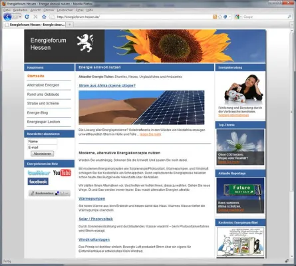296x266 pixels.
Task: Follow orange link under Haus sanieren, Klima schützen
Action: point(231,210)
